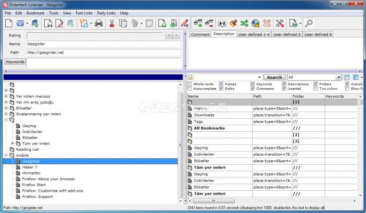Click the New blank document toolbar icon
Image resolution: width=366 pixels, height=213 pixels.
point(9,23)
